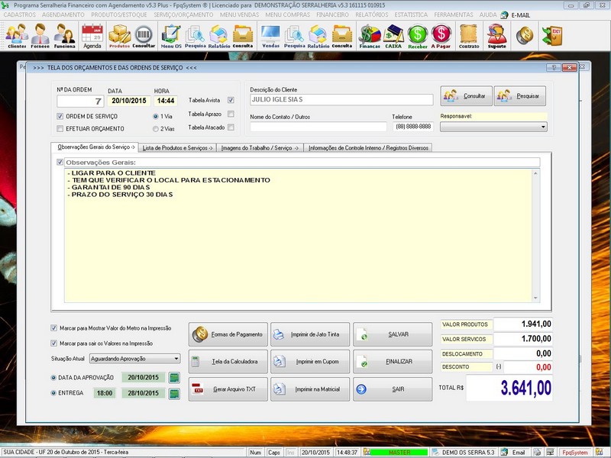Click the Nome do Contato / Outros field
This screenshot has height=458, width=611.
click(318, 127)
